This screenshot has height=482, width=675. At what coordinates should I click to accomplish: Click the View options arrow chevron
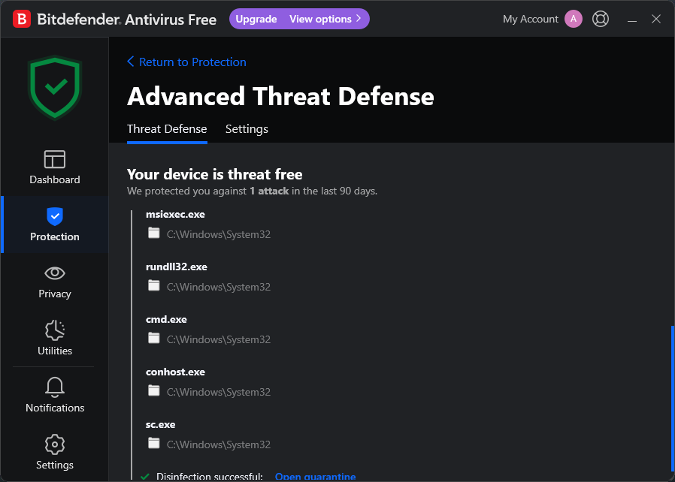point(359,19)
